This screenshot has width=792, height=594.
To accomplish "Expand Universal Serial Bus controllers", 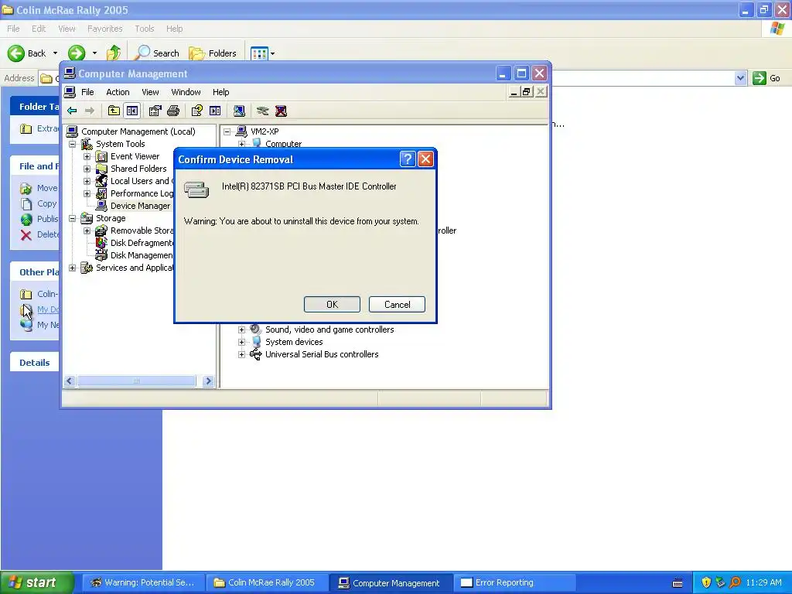I will 241,354.
